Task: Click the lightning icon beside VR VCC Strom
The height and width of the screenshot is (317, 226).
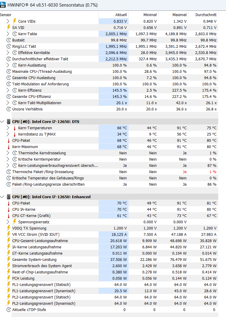Action: (8, 234)
